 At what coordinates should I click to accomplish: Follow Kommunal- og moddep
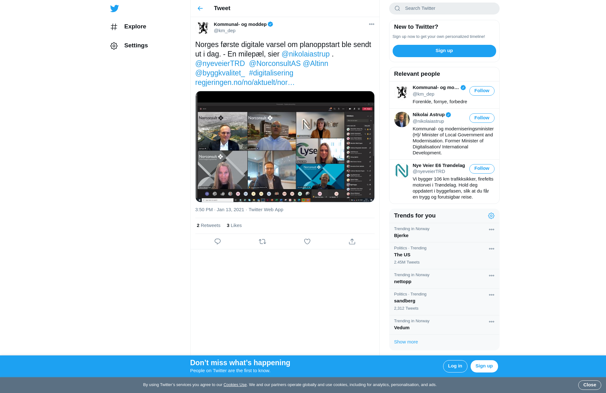coord(482,91)
